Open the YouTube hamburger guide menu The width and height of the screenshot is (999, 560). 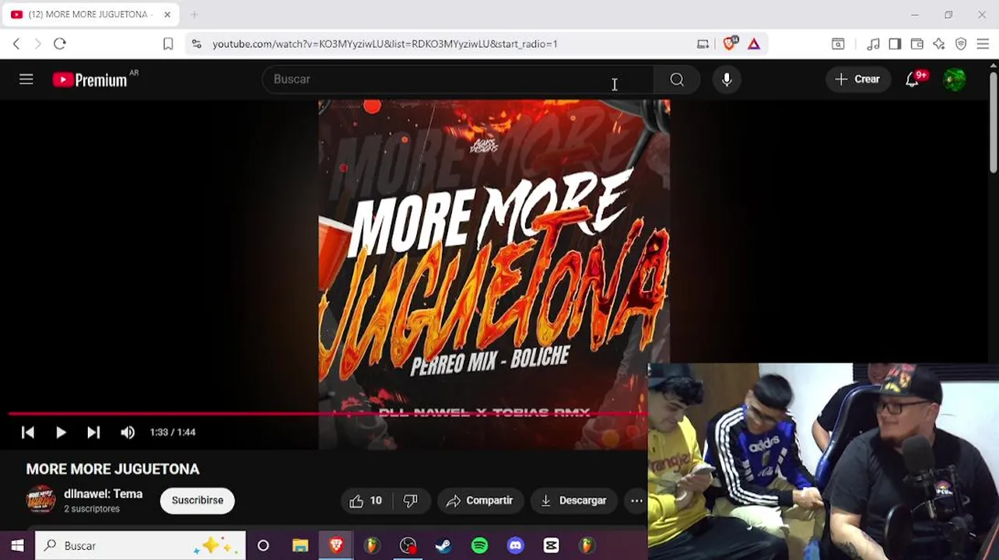tap(26, 79)
